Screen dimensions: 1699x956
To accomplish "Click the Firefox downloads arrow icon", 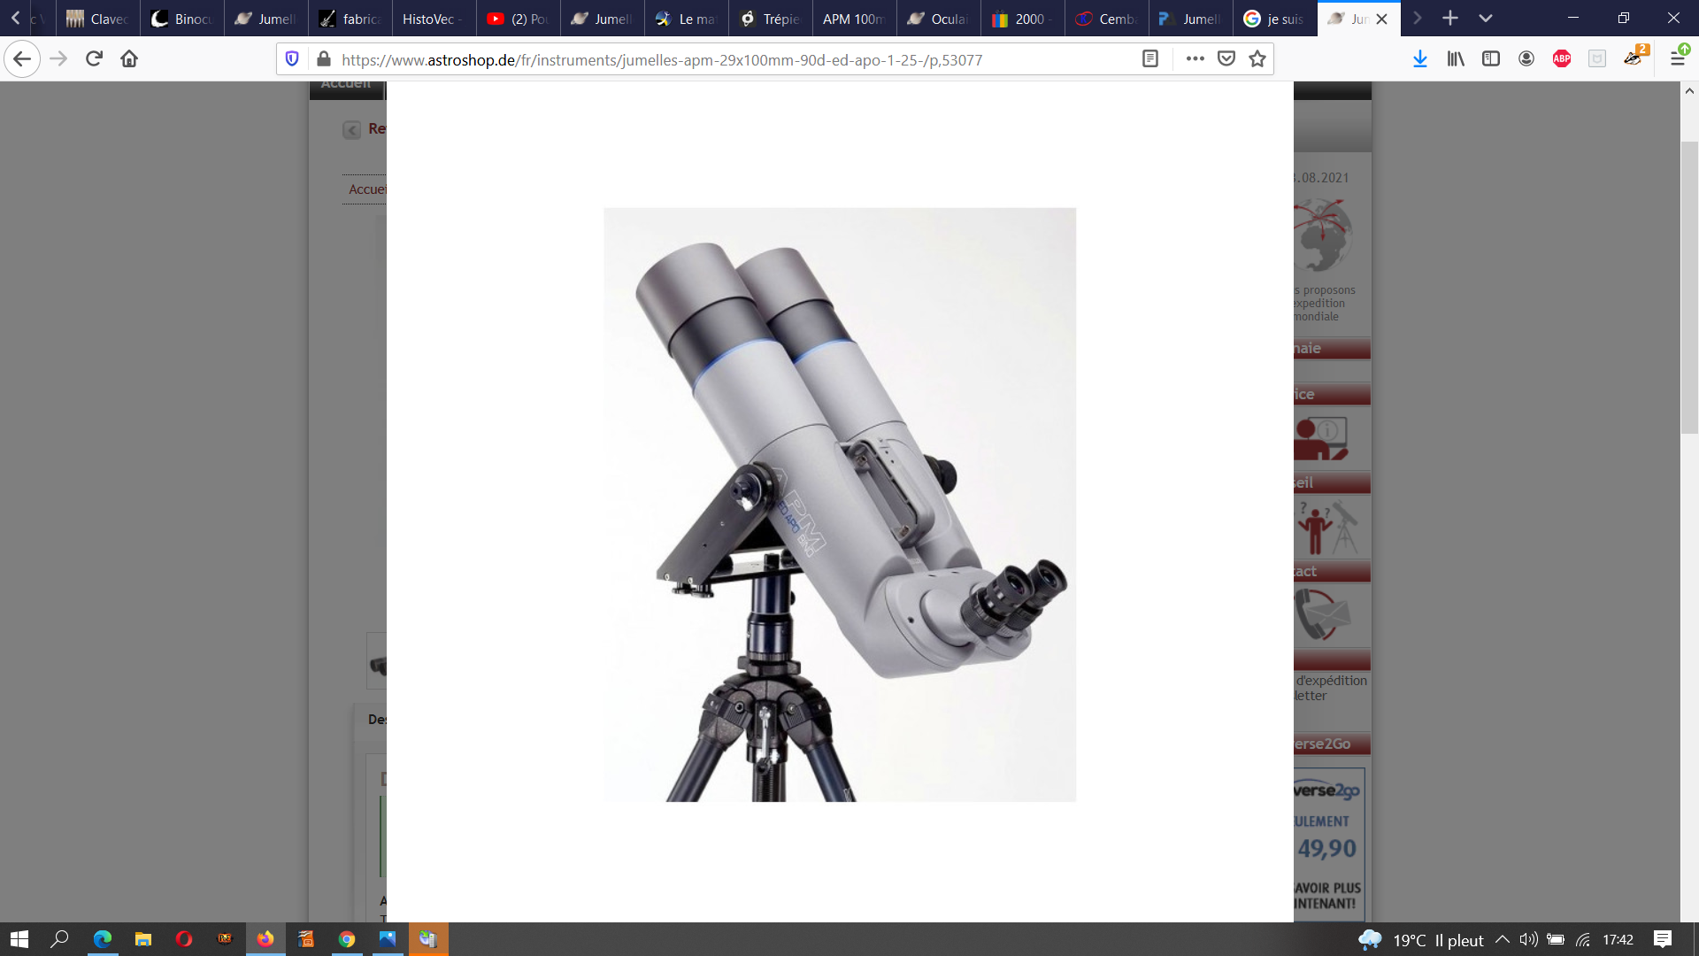I will pyautogui.click(x=1419, y=59).
